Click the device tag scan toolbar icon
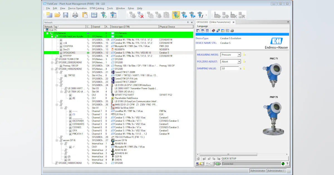Screen dimensions: 334x175 coord(104,15)
